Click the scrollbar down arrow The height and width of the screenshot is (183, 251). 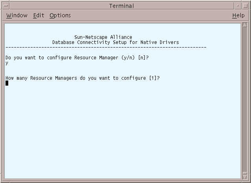245,176
